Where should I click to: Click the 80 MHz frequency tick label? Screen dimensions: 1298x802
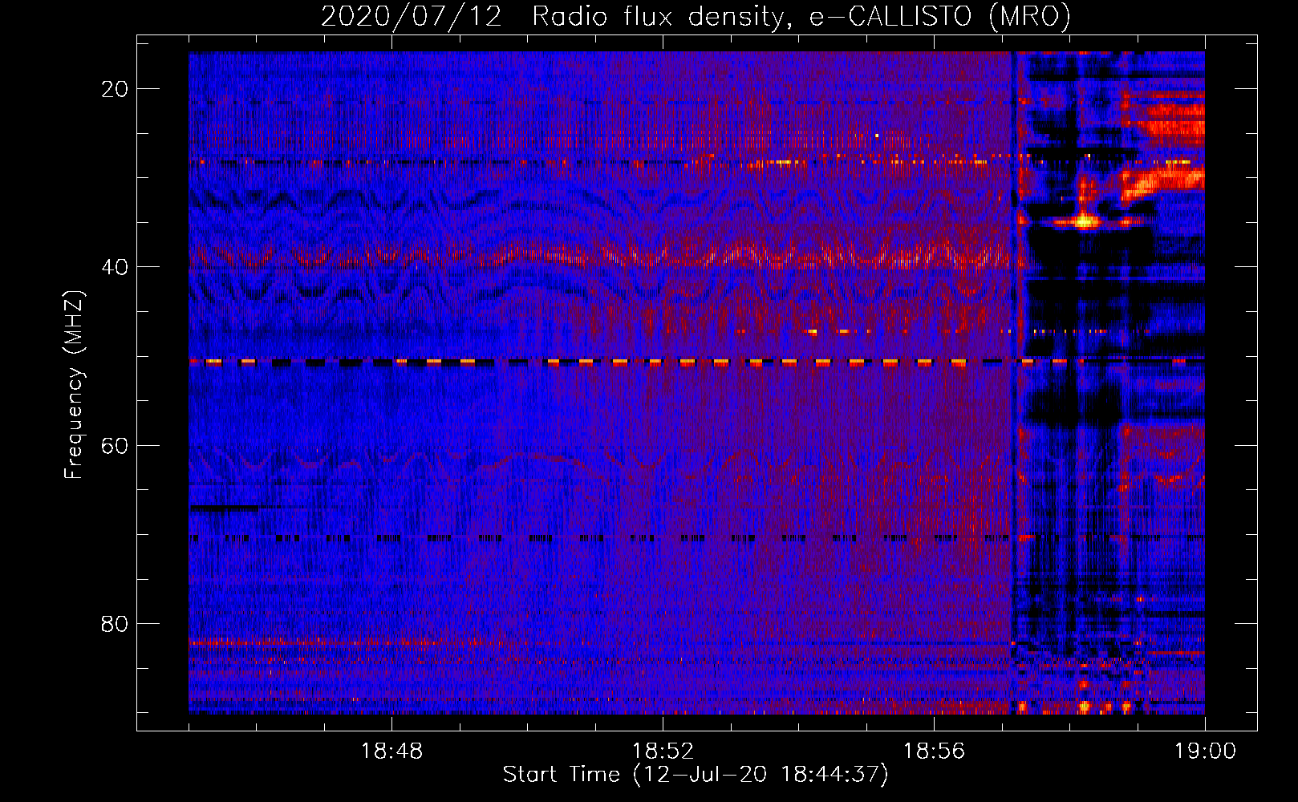pos(115,623)
